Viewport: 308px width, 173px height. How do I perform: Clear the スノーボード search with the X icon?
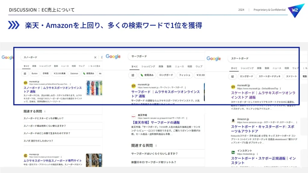(95, 57)
